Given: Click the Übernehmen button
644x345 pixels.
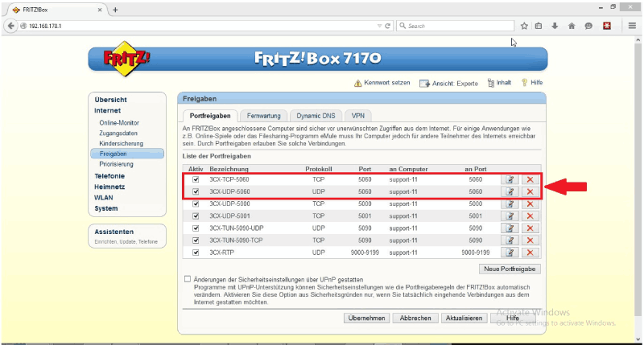Looking at the screenshot, I should (x=366, y=318).
